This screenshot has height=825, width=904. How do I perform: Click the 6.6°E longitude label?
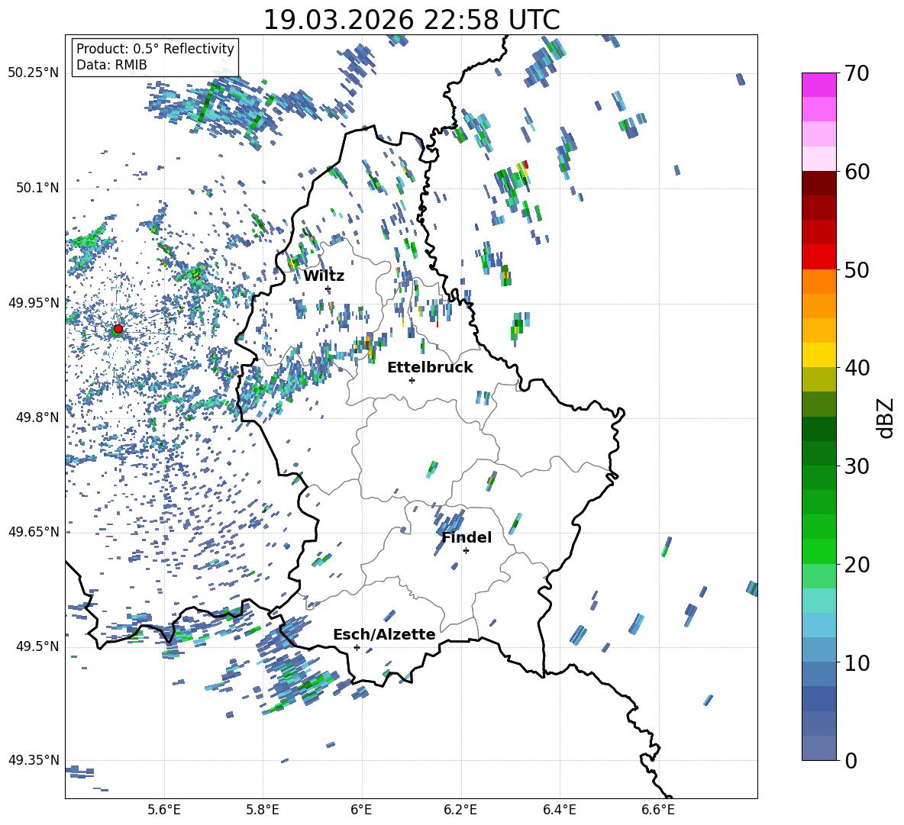[x=658, y=810]
